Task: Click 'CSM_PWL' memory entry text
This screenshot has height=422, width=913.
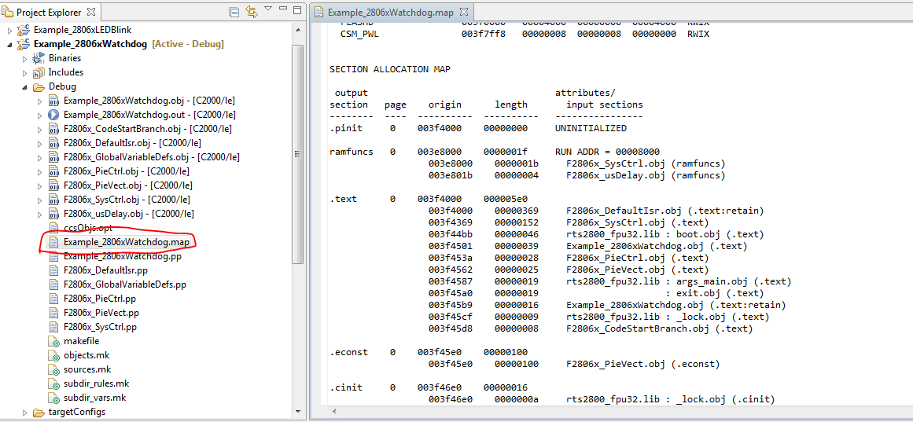Action: (359, 34)
